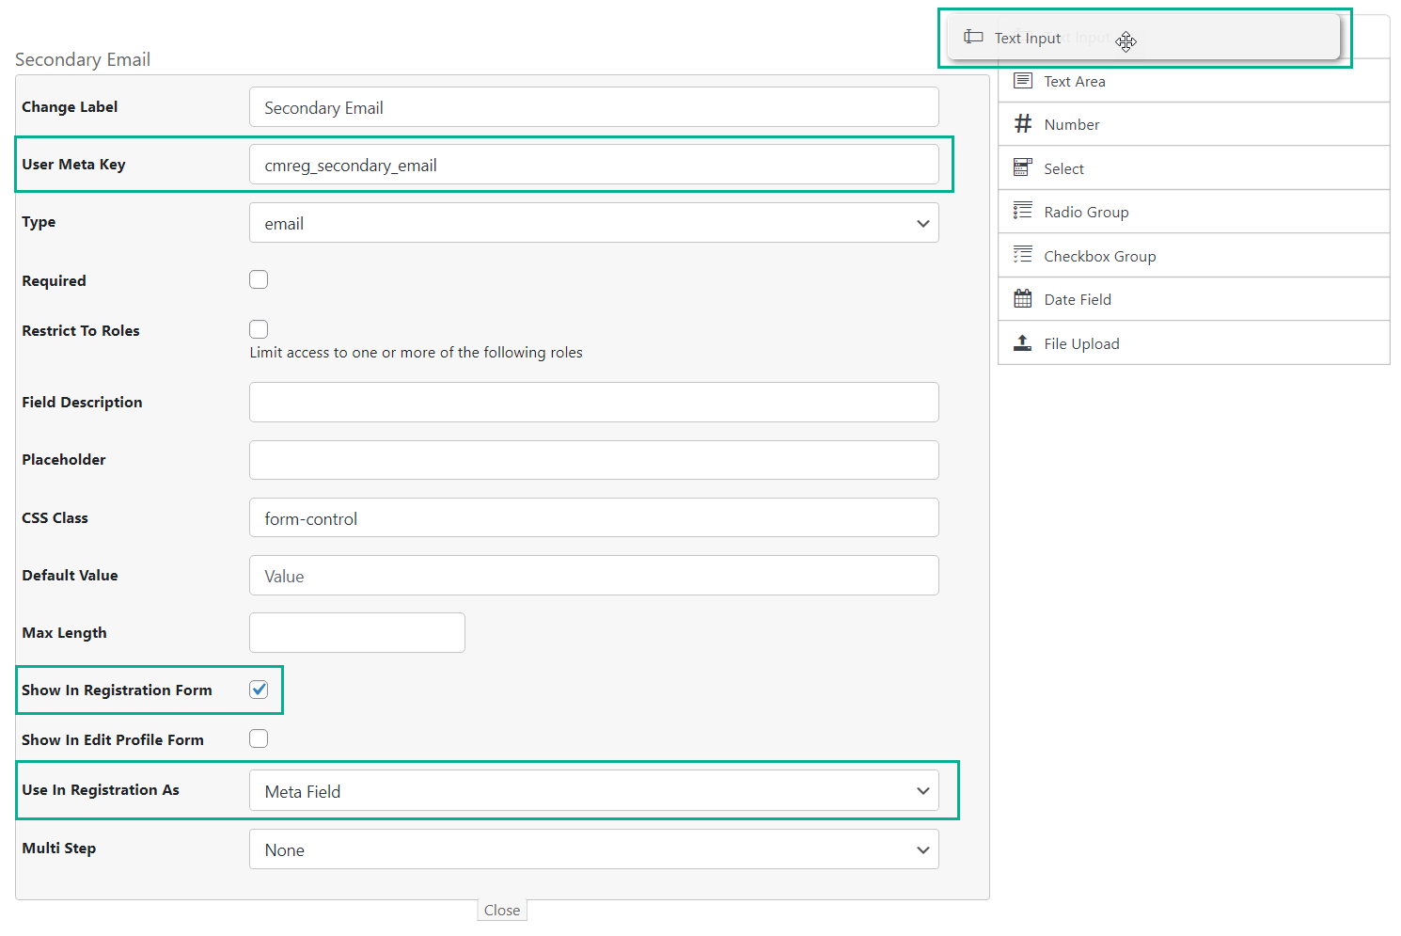Click the Text Input label being dragged

click(1028, 39)
